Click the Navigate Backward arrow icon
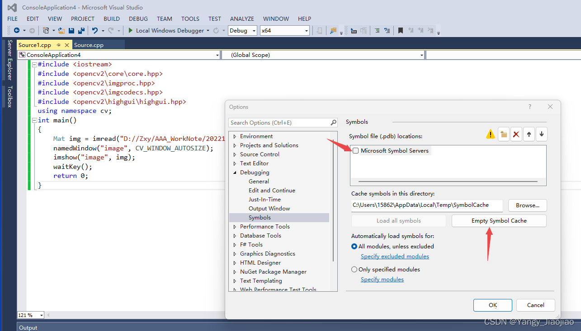The width and height of the screenshot is (581, 331). click(17, 31)
